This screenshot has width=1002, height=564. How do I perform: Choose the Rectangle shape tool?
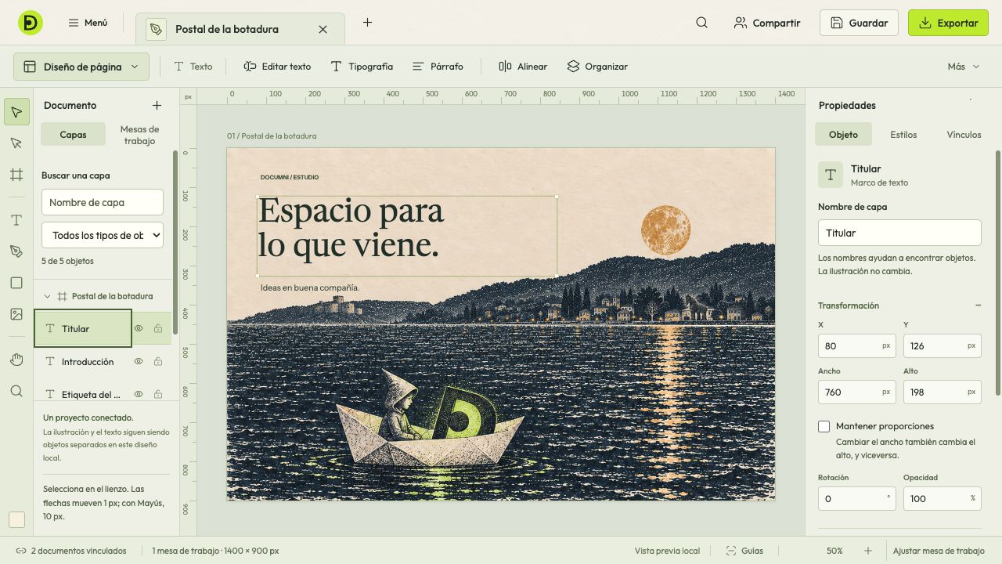tap(16, 283)
